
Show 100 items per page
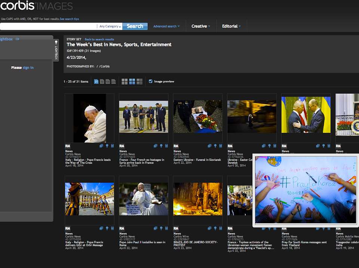108,81
